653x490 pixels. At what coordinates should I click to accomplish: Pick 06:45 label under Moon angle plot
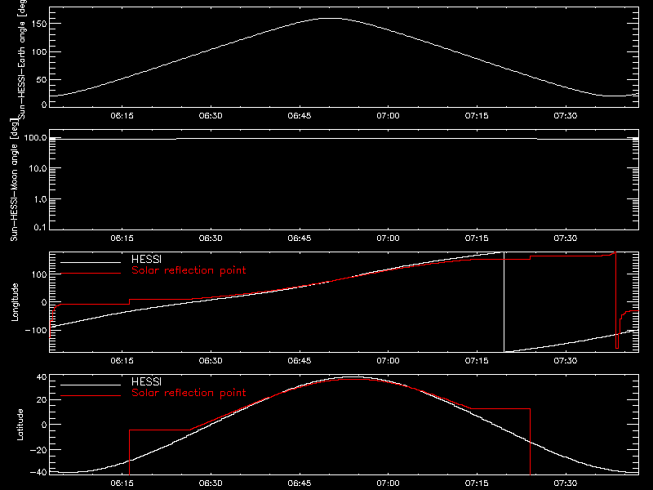coord(300,238)
